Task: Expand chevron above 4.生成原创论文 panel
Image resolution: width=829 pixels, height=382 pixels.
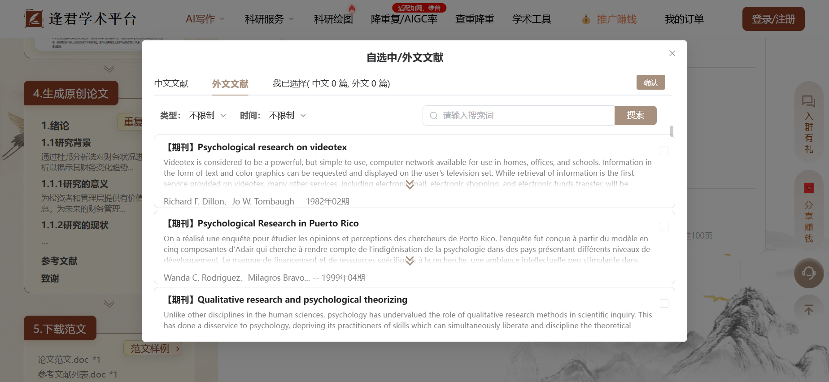Action: click(109, 69)
